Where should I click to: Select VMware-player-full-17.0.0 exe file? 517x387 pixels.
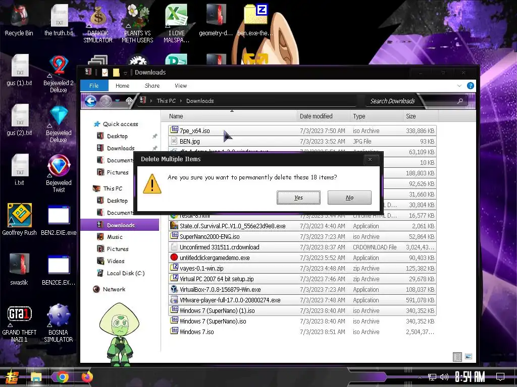tap(302, 300)
